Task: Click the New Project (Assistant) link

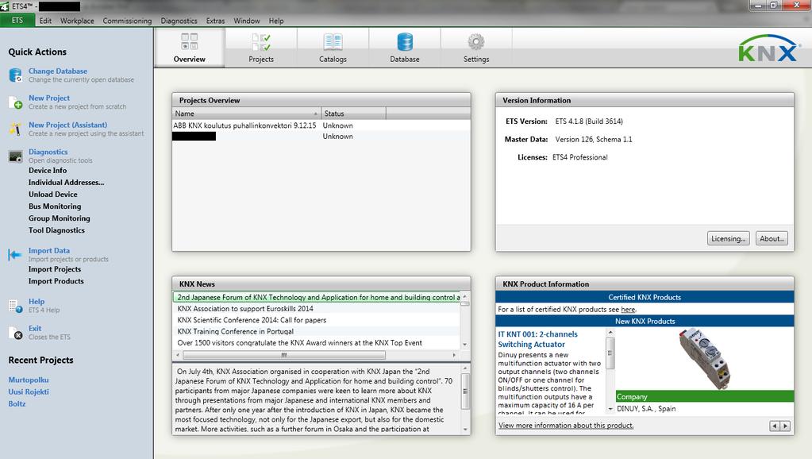Action: point(67,125)
